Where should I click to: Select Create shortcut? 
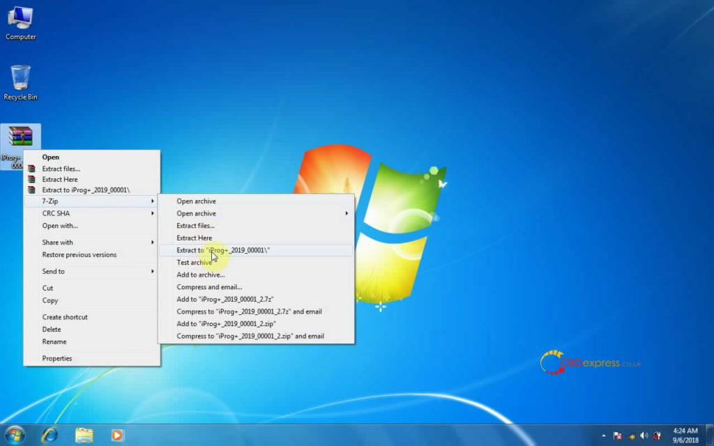(x=92, y=317)
